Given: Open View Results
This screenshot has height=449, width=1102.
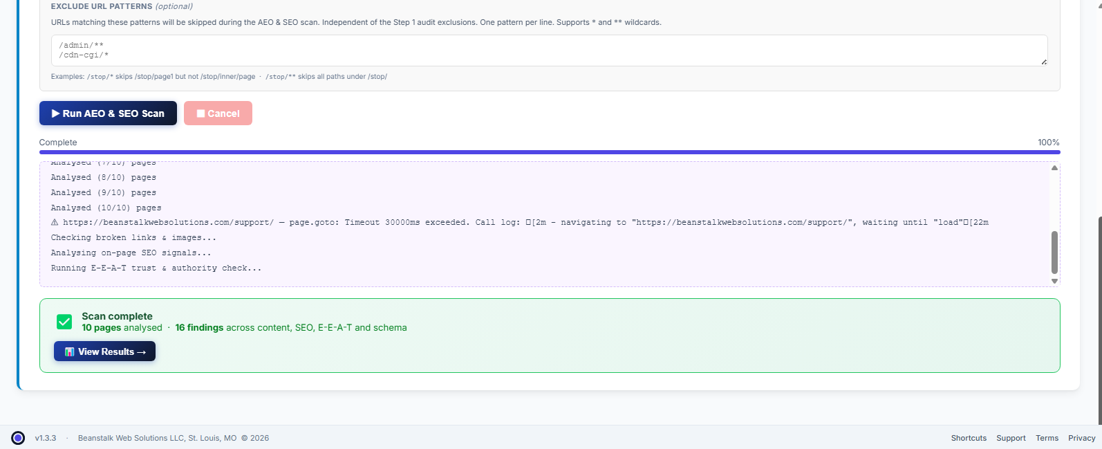Looking at the screenshot, I should pyautogui.click(x=104, y=351).
